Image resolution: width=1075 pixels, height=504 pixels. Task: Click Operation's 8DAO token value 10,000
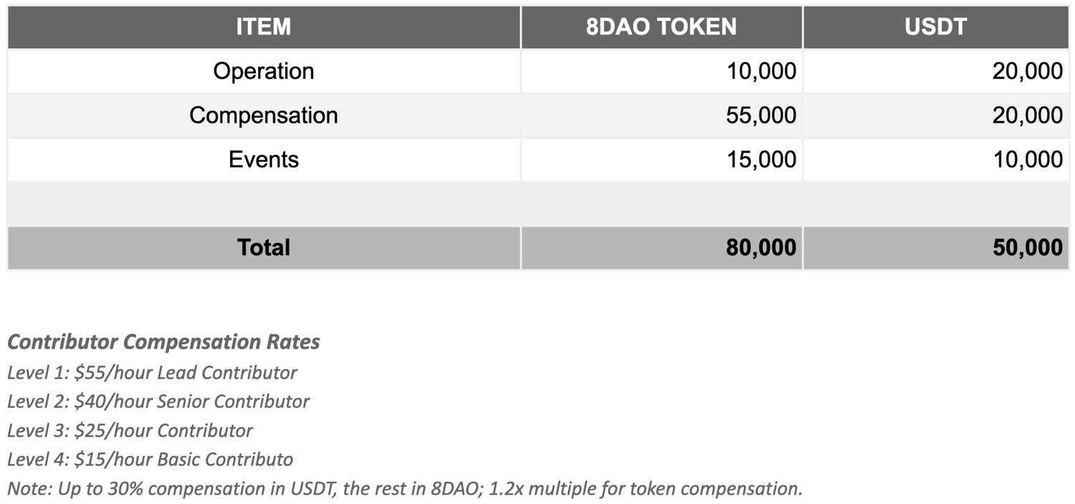tap(760, 71)
